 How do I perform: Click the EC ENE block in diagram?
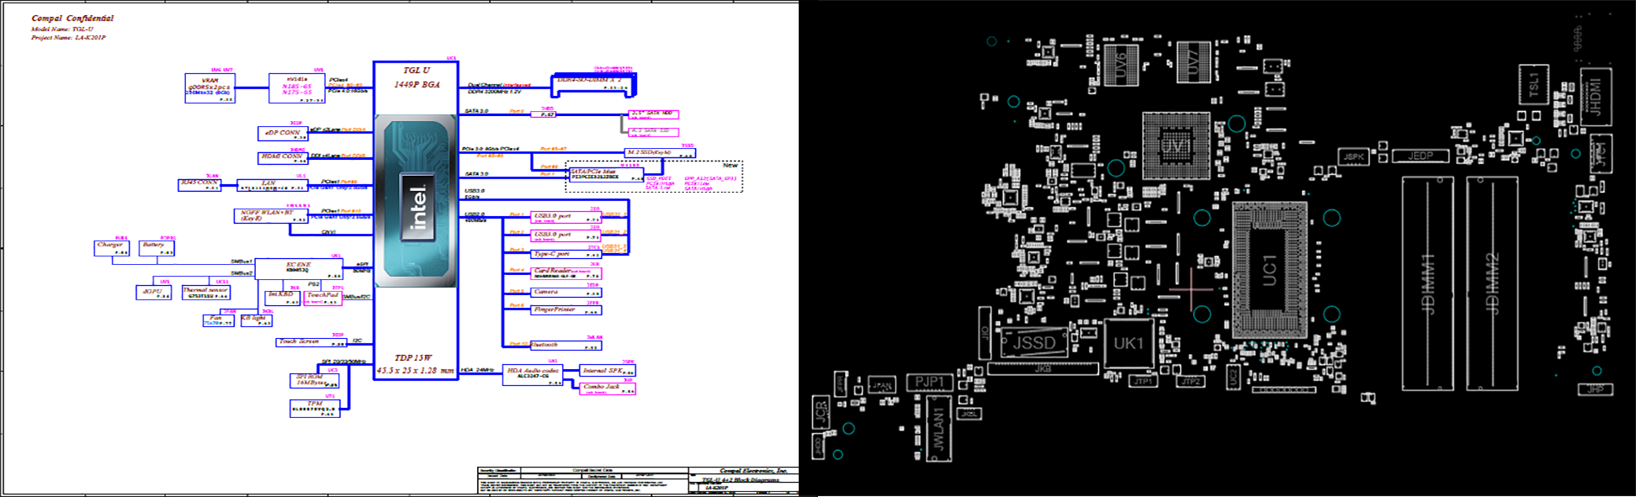tap(299, 269)
